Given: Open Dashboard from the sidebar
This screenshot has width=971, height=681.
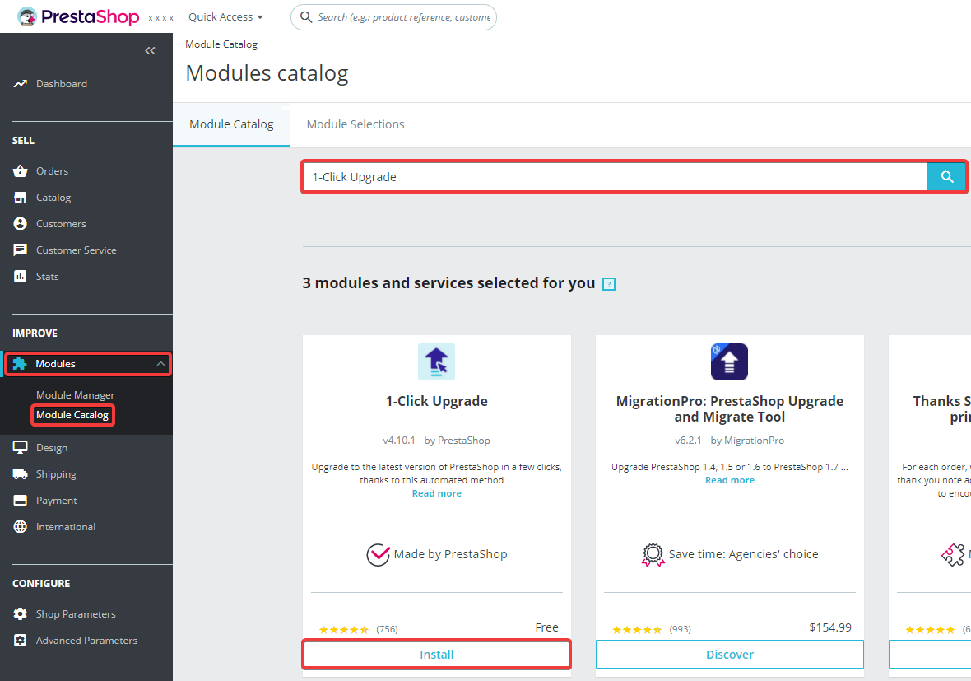Looking at the screenshot, I should pos(61,84).
